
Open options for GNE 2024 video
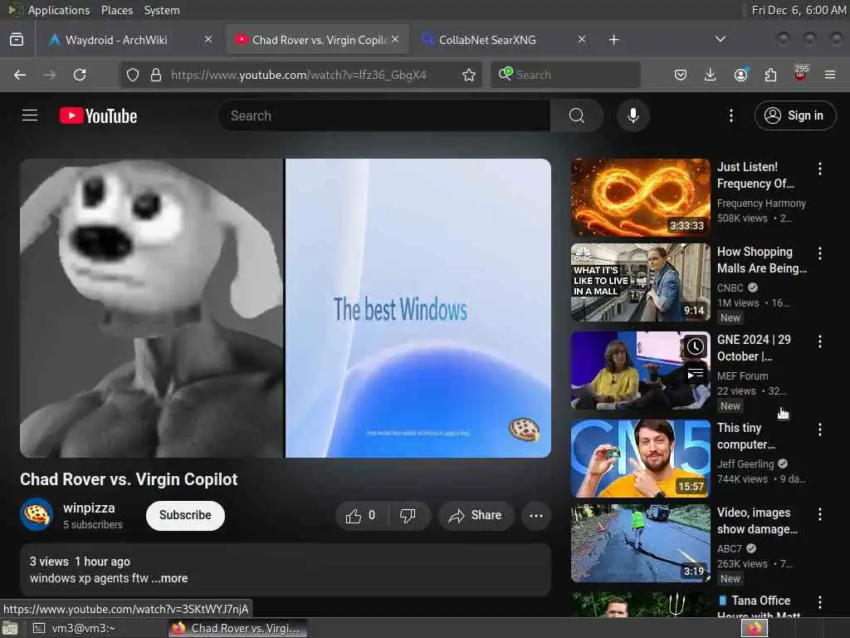coord(820,341)
